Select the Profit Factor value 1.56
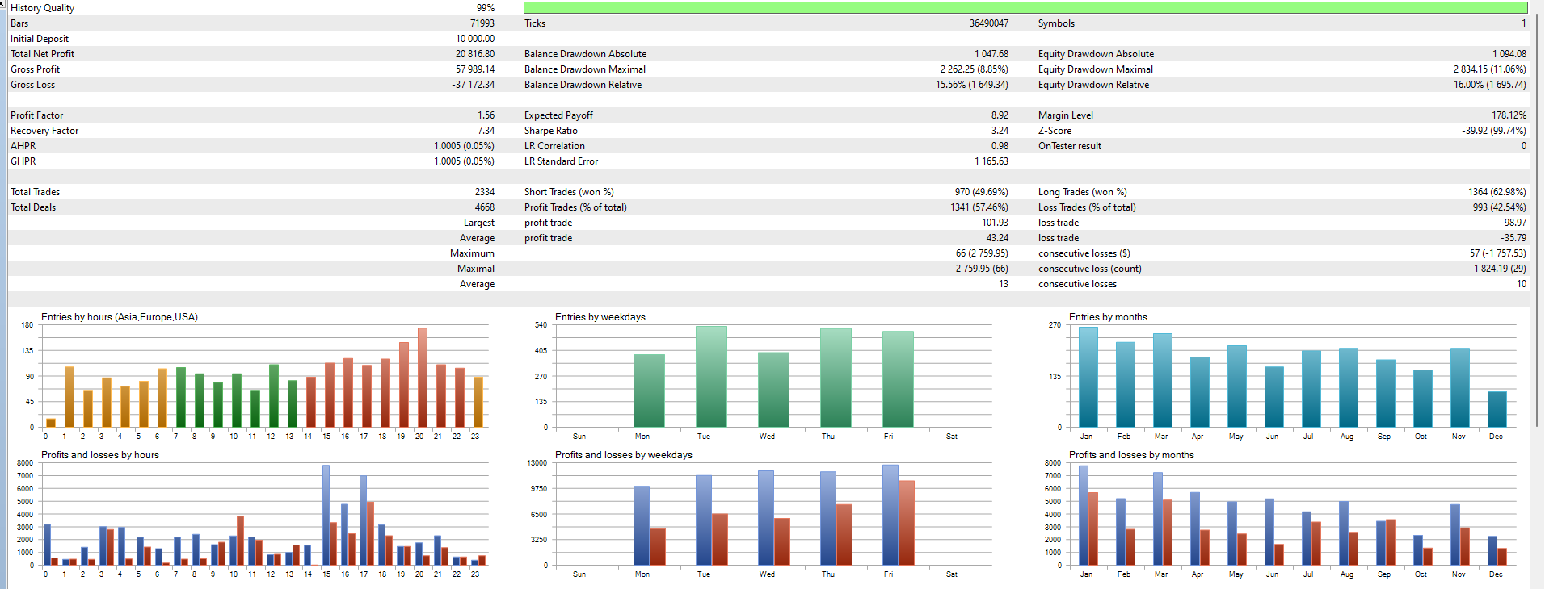Image resolution: width=1545 pixels, height=589 pixels. tap(486, 115)
